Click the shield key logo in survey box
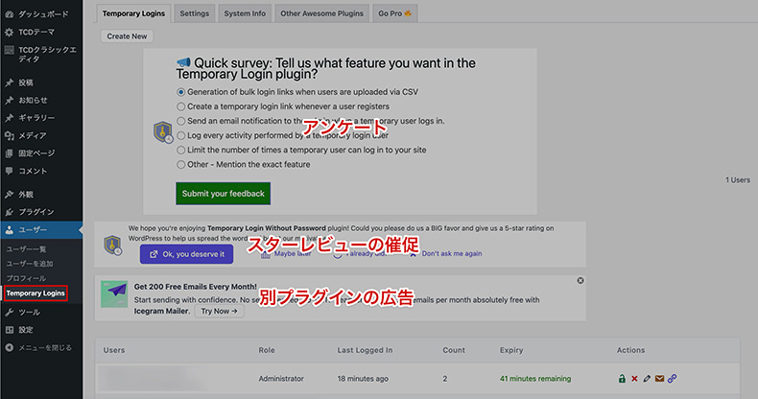 click(x=163, y=131)
